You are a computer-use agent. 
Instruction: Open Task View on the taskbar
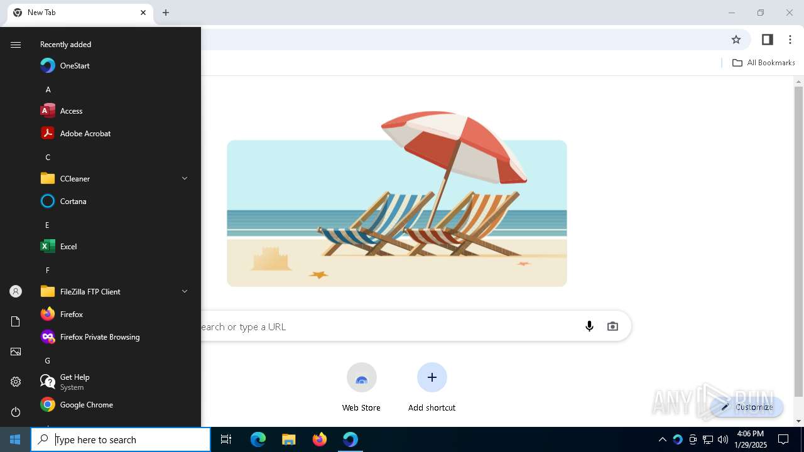[226, 439]
